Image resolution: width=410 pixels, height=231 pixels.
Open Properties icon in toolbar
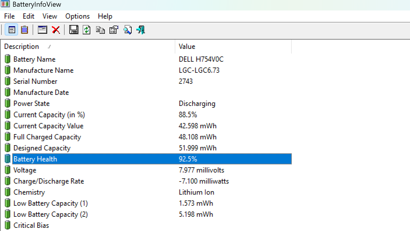114,30
